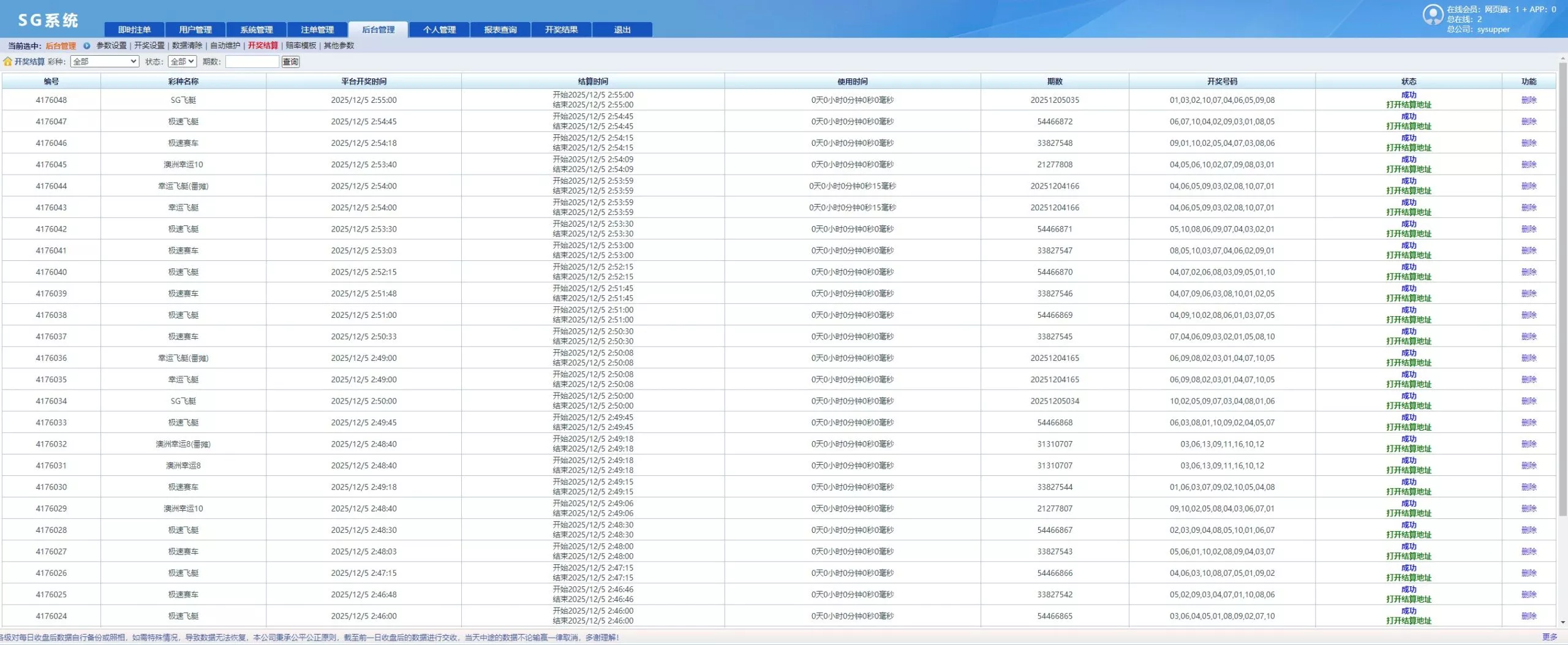Click the home icon beside 开奖结算
The image size is (1568, 645).
coord(7,62)
